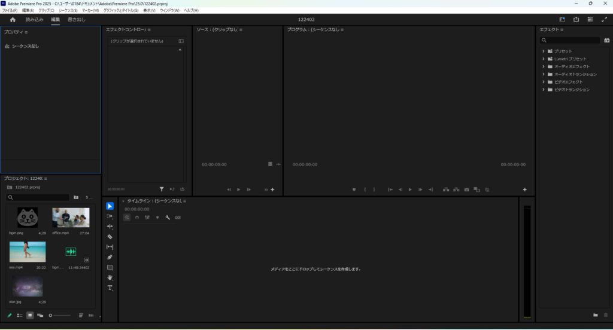Select the Hand tool

tap(110, 278)
